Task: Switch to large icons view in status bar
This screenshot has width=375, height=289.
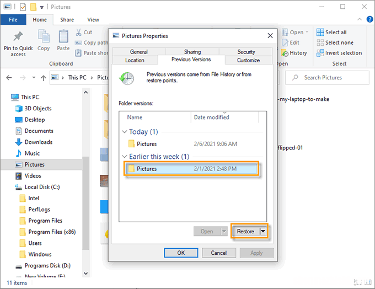Action: tap(368, 282)
